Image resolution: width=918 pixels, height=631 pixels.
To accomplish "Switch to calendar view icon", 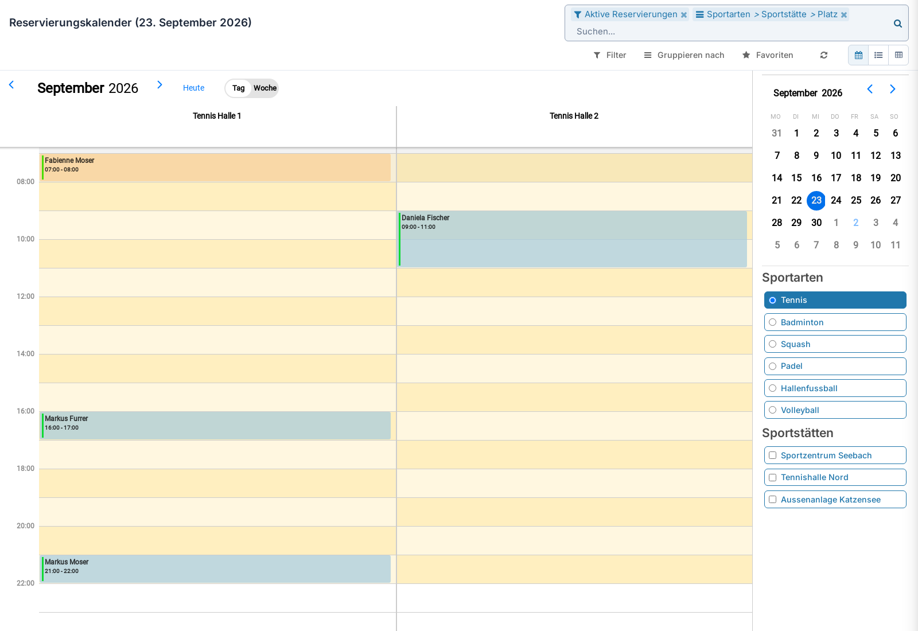I will pyautogui.click(x=858, y=55).
